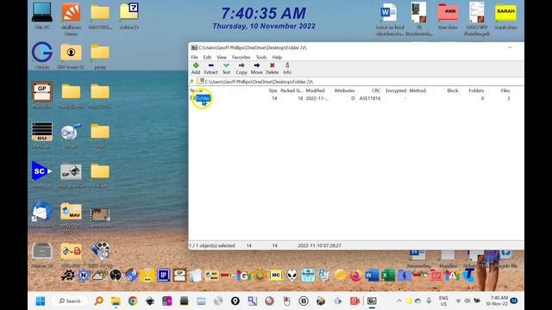Screen dimensions: 552x310
Task: Launch OBS from the desktop dock
Action: 115,276
